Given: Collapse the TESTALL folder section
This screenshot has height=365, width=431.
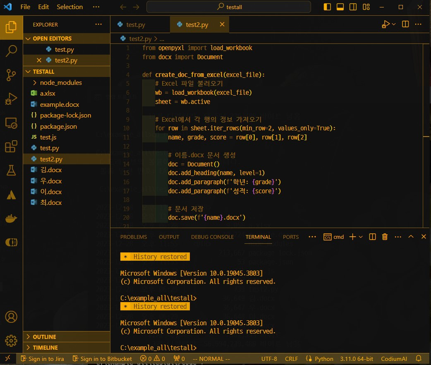Looking at the screenshot, I should point(67,72).
